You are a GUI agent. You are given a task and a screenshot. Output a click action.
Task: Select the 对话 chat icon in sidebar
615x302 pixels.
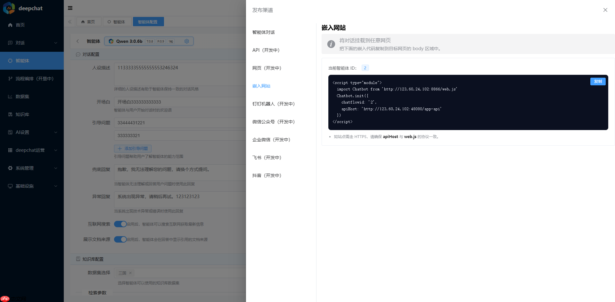coord(10,43)
